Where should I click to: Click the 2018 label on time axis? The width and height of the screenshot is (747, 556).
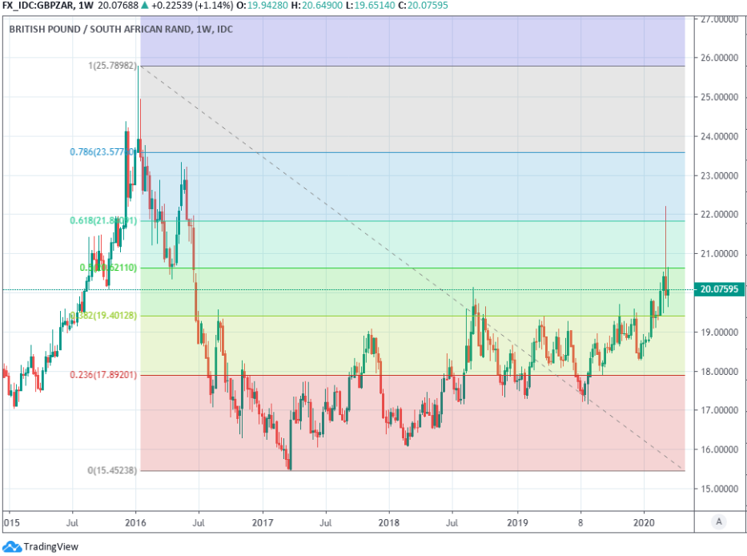(388, 522)
